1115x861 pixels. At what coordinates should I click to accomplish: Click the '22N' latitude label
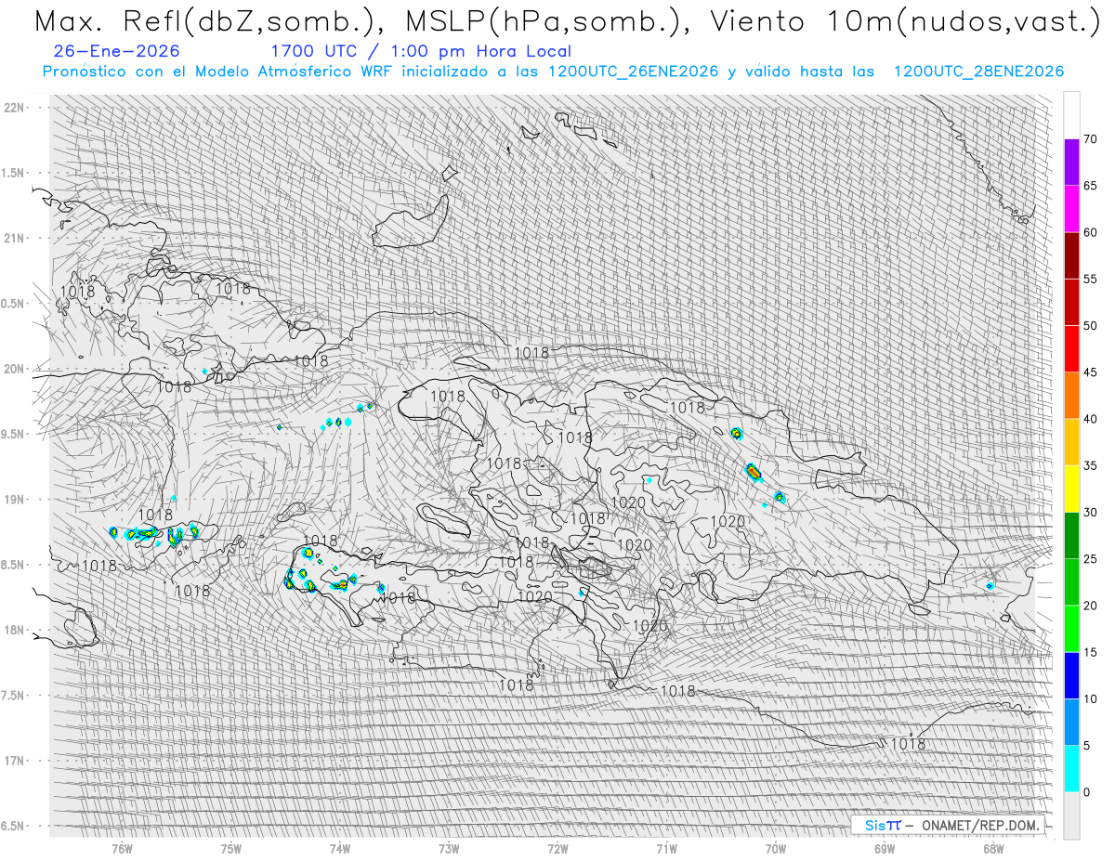(14, 107)
